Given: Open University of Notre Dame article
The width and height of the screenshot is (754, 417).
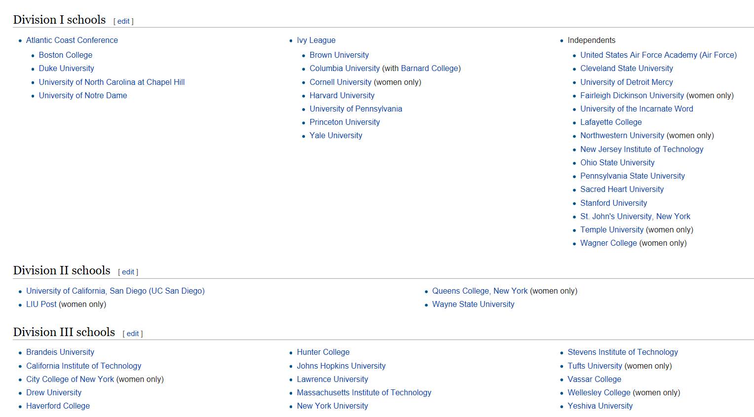Looking at the screenshot, I should [83, 96].
